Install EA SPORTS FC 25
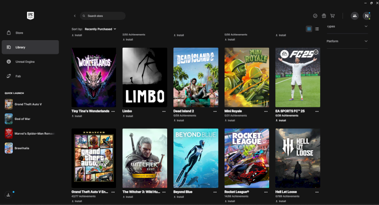 (281, 120)
